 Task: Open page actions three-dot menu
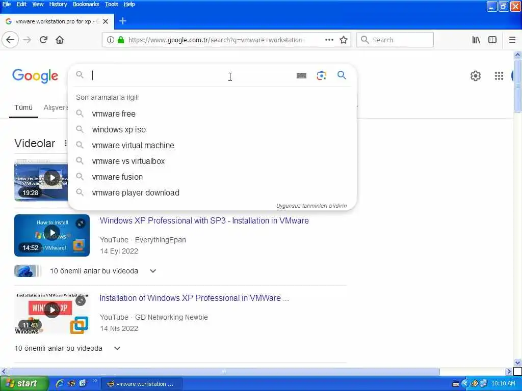pyautogui.click(x=329, y=40)
